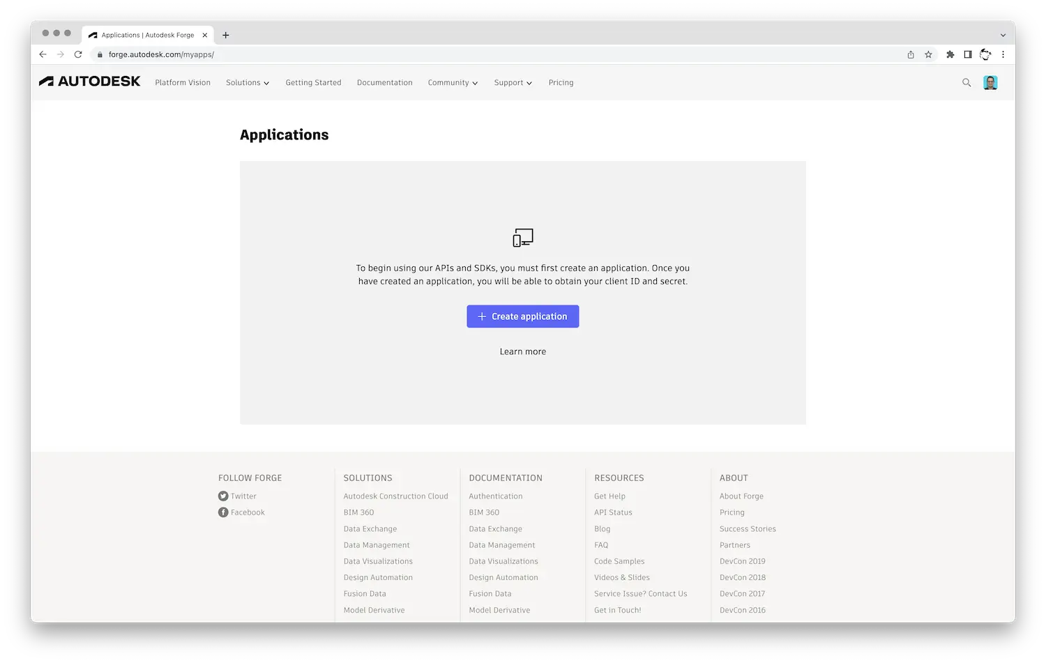Go to Getting Started page
Viewport: 1046px width, 663px height.
pos(313,82)
